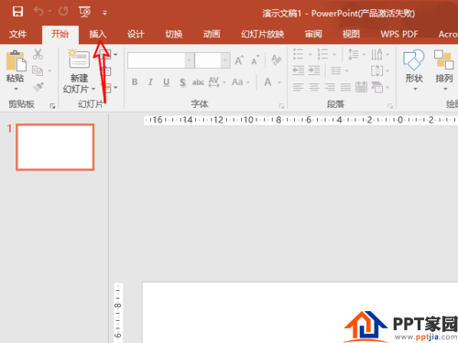
Task: Toggle Bold formatting
Action: click(x=135, y=82)
